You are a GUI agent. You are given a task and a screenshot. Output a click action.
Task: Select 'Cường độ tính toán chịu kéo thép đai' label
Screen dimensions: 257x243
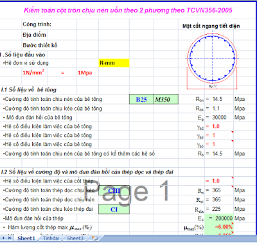48,209
